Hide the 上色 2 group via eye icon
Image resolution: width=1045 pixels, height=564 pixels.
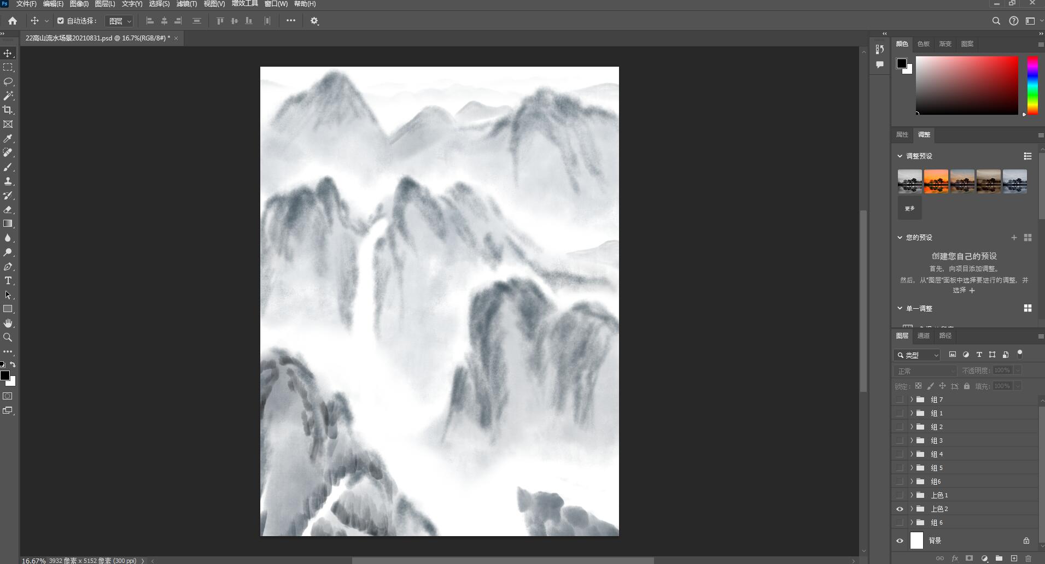[900, 509]
